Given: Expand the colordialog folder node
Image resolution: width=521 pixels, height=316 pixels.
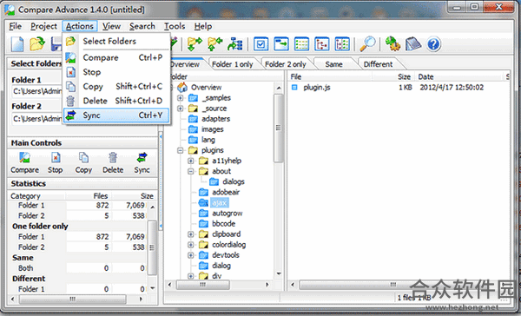Looking at the screenshot, I should click(191, 245).
